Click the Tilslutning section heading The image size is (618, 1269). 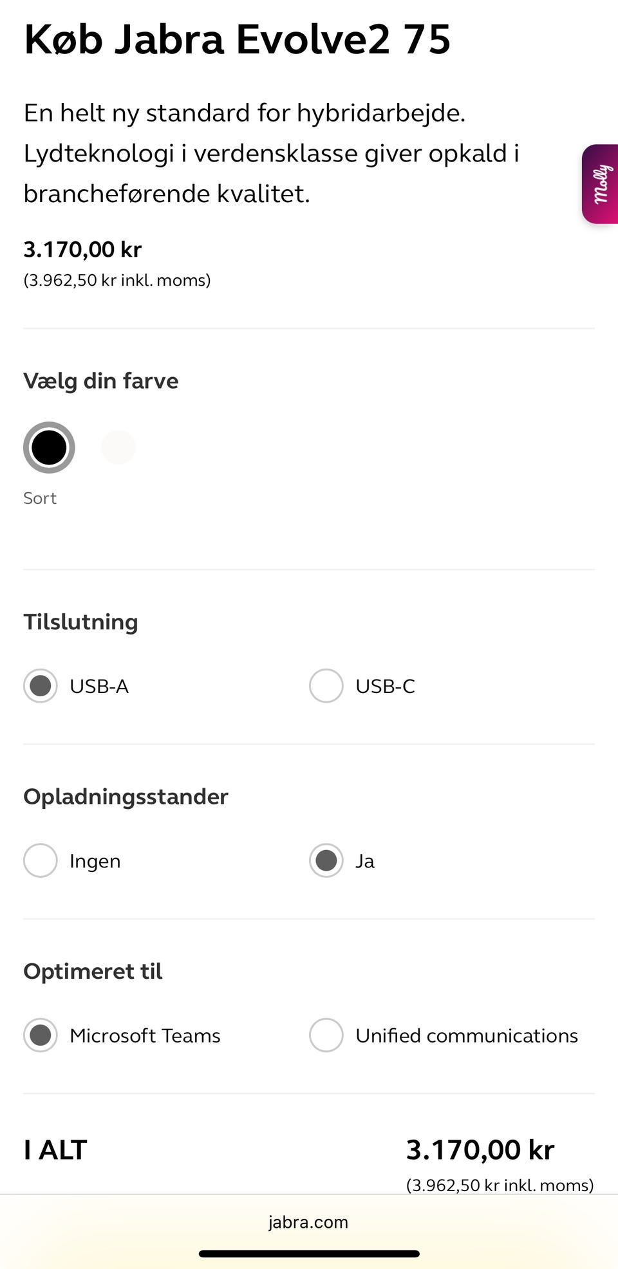80,622
